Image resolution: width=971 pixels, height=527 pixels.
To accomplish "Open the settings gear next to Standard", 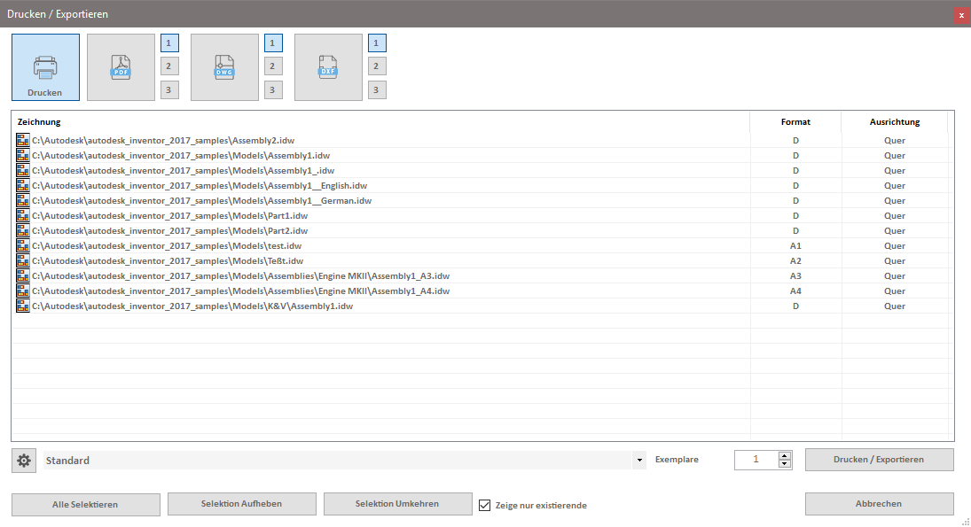I will pos(23,460).
